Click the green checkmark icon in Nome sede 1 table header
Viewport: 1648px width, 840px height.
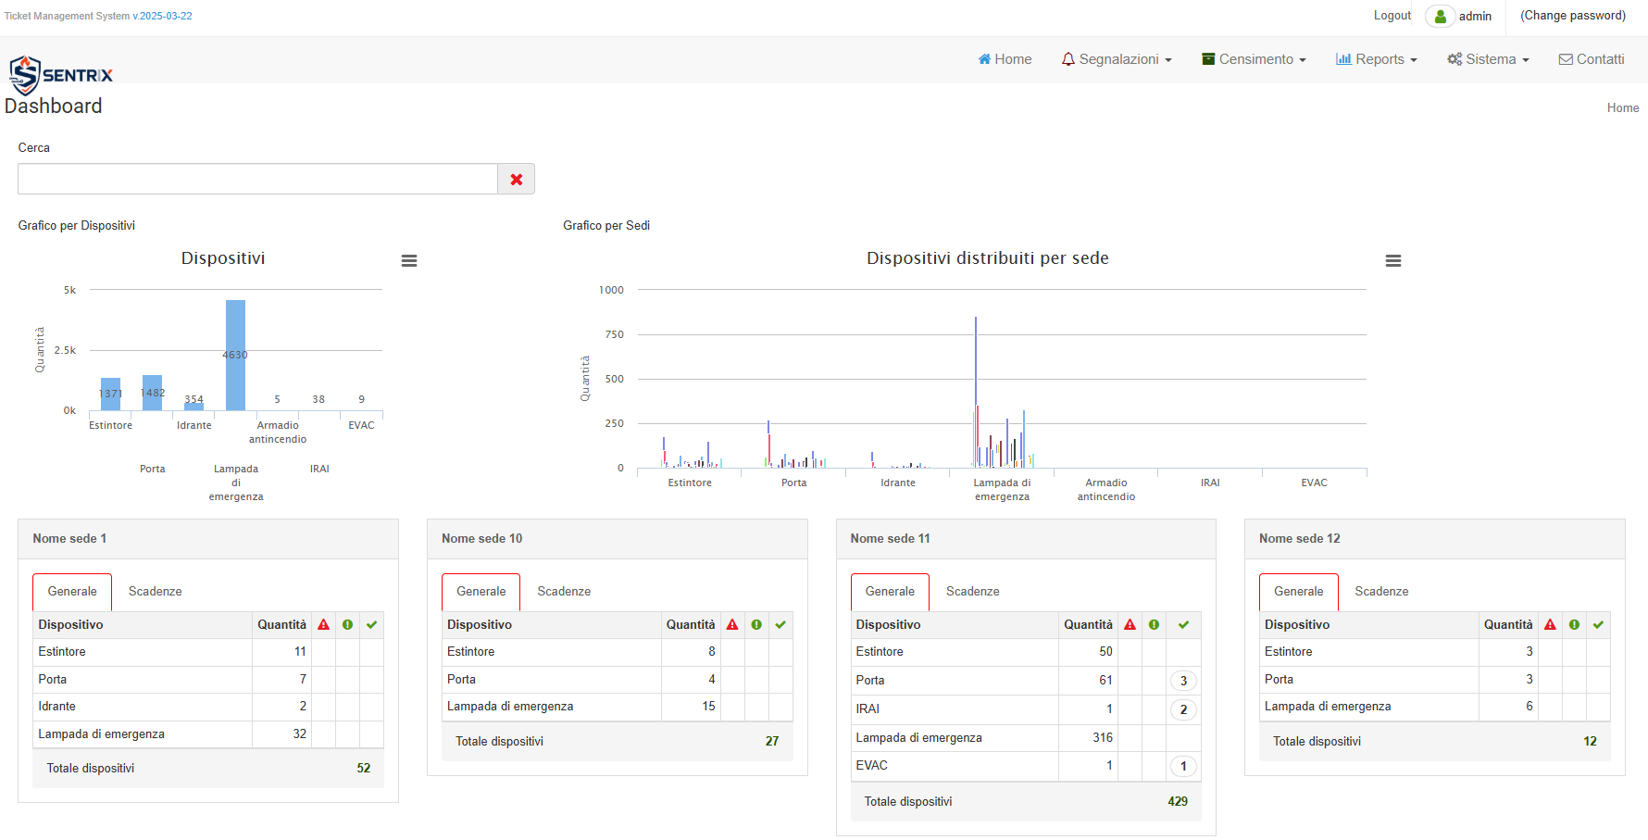[372, 625]
